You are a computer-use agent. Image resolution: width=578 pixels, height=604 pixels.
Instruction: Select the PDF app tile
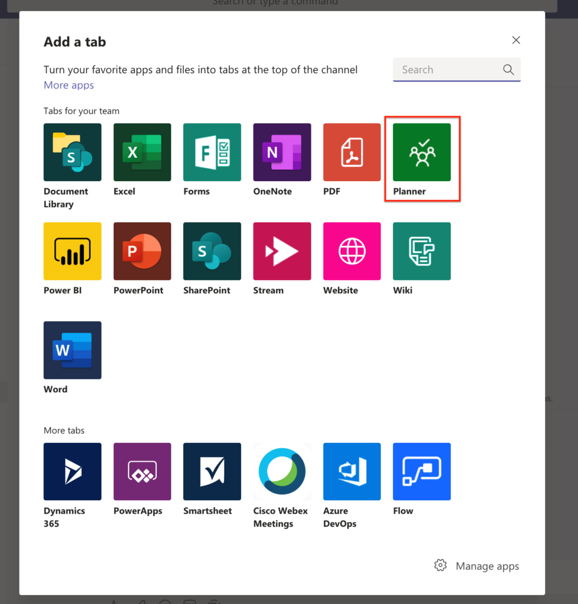click(352, 152)
